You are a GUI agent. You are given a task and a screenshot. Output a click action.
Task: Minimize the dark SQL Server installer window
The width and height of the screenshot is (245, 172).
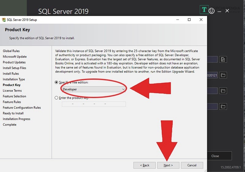pos(219,11)
